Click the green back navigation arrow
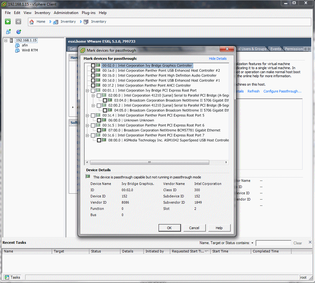Image resolution: width=315 pixels, height=283 pixels. tap(8, 21)
